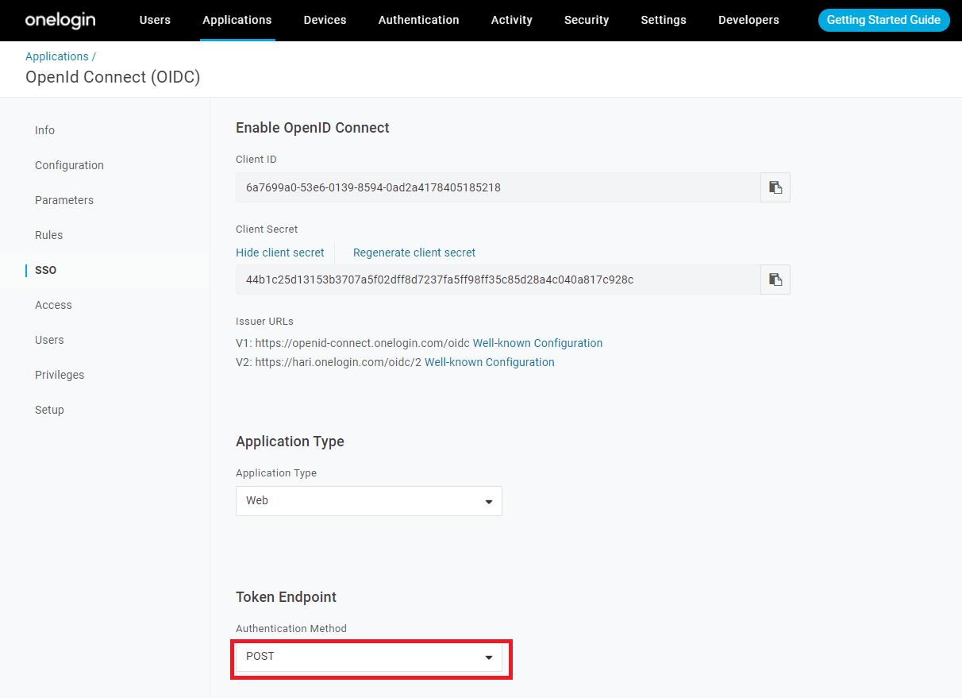Open the Privileges sidebar tab
962x698 pixels.
(x=60, y=375)
